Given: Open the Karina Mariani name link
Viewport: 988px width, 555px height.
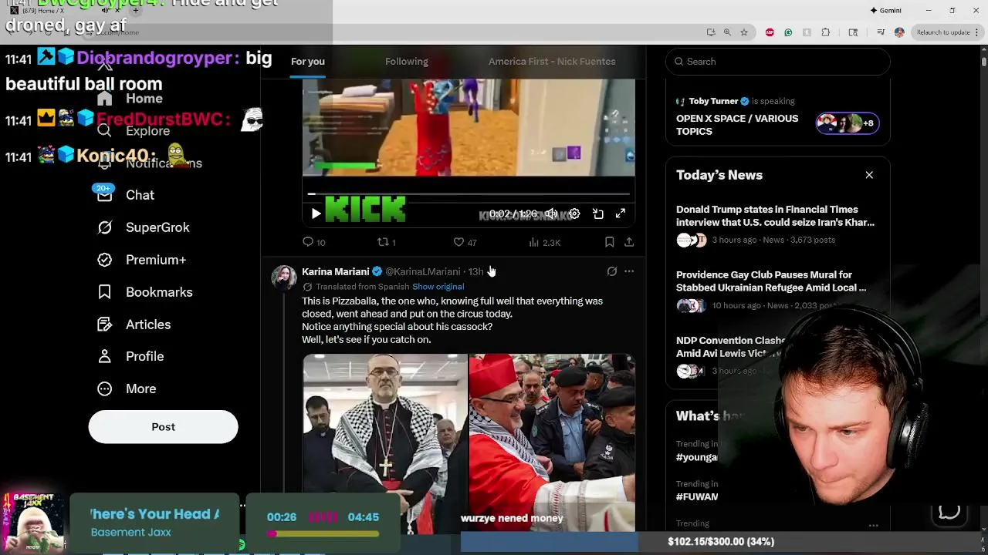Looking at the screenshot, I should [335, 271].
